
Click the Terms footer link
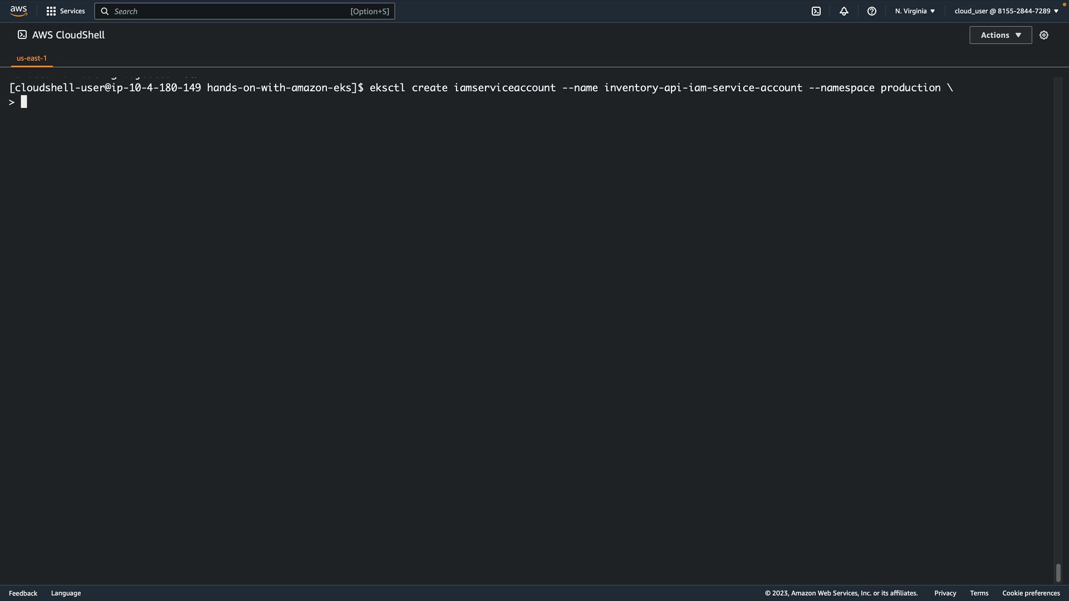pyautogui.click(x=979, y=593)
